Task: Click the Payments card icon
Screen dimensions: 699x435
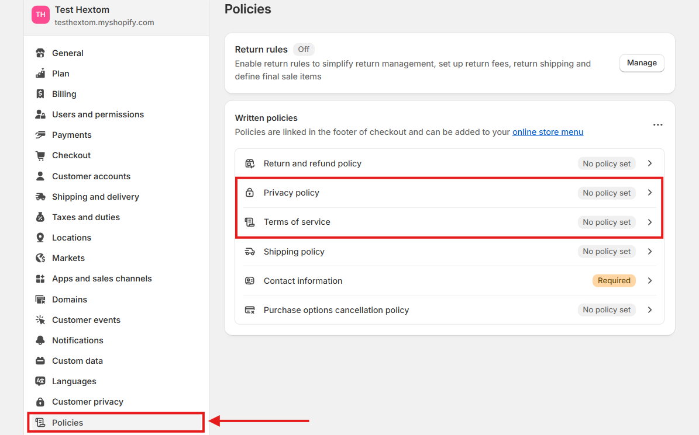Action: pos(40,135)
